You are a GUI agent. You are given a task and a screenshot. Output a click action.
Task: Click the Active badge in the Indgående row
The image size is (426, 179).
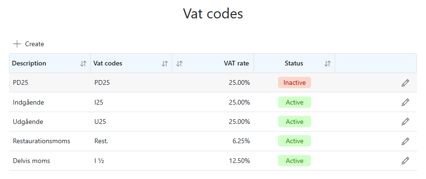[x=294, y=102]
